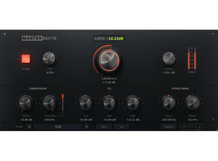The height and width of the screenshot is (161, 218).
Task: Click the Mid EQ knob
Action: pos(109,103)
